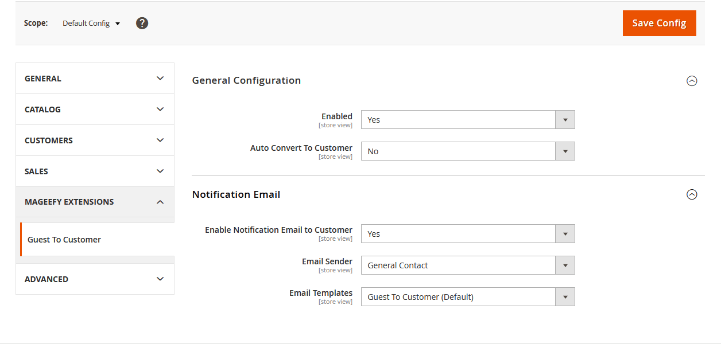Expand the Sales sidebar section

(95, 171)
